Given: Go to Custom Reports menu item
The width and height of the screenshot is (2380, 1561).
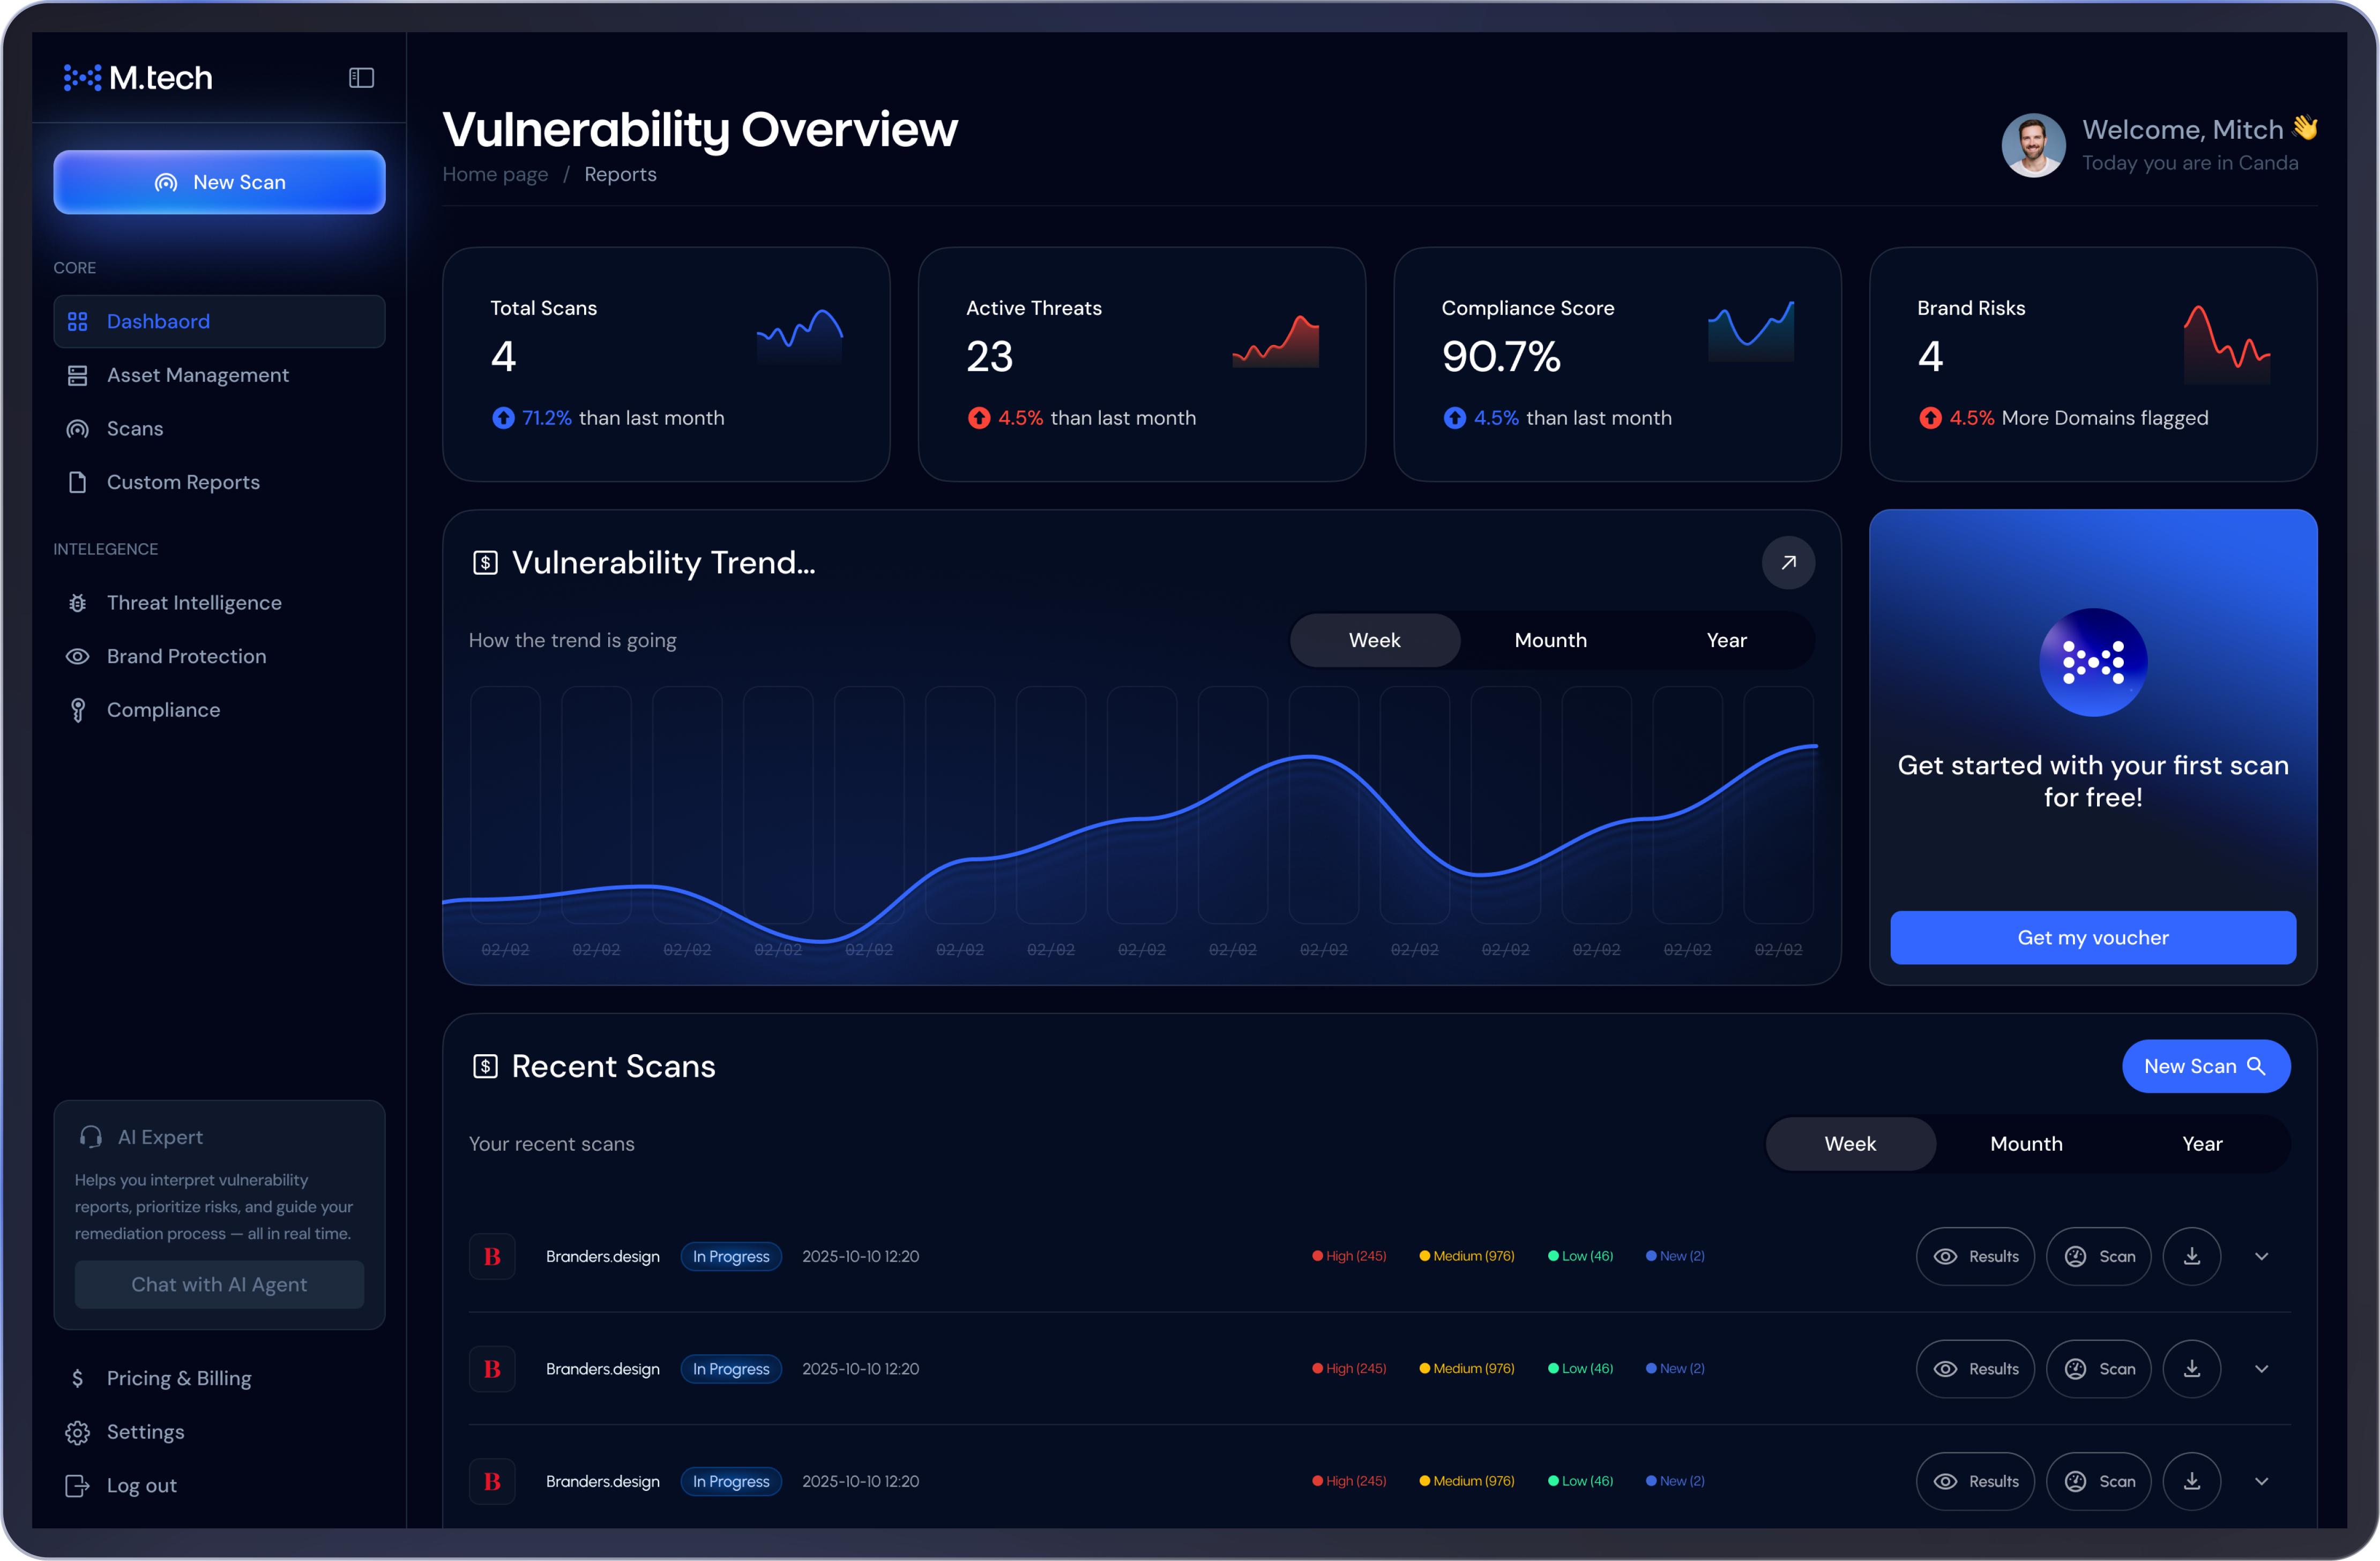Looking at the screenshot, I should coord(183,483).
